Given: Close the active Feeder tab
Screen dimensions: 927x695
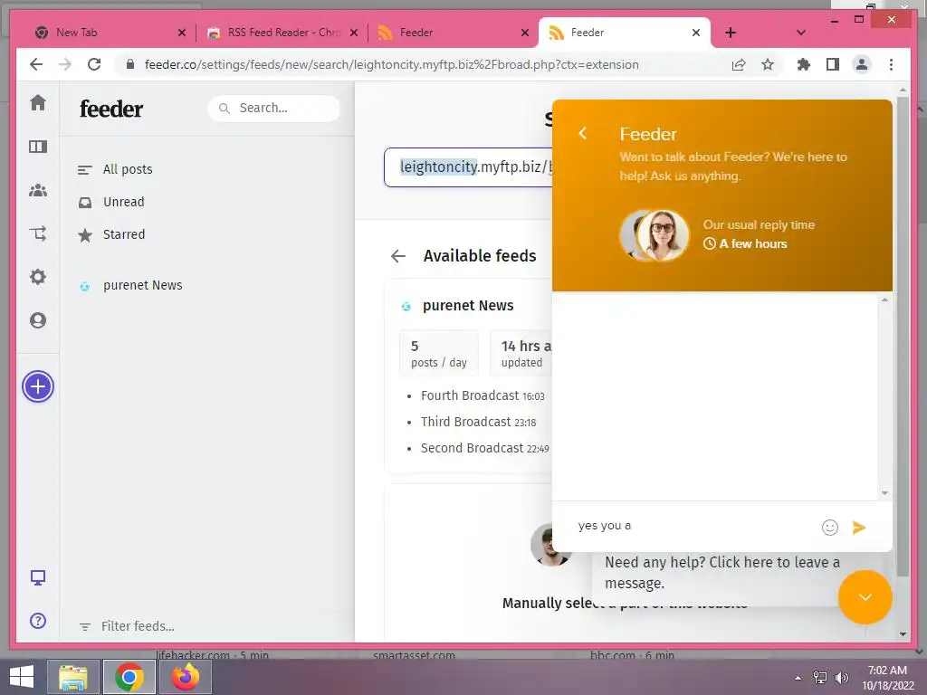Looking at the screenshot, I should pos(696,33).
